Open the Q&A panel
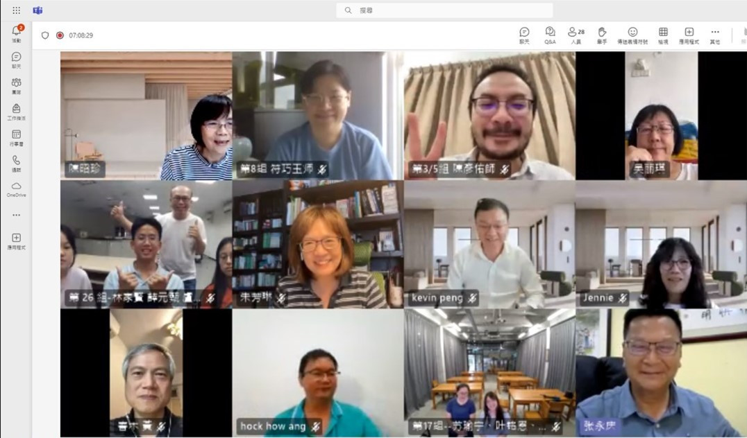Image resolution: width=747 pixels, height=438 pixels. (550, 35)
